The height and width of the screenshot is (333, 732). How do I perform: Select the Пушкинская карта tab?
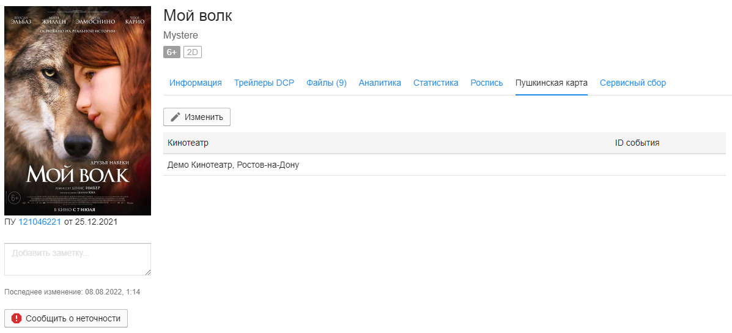[552, 83]
